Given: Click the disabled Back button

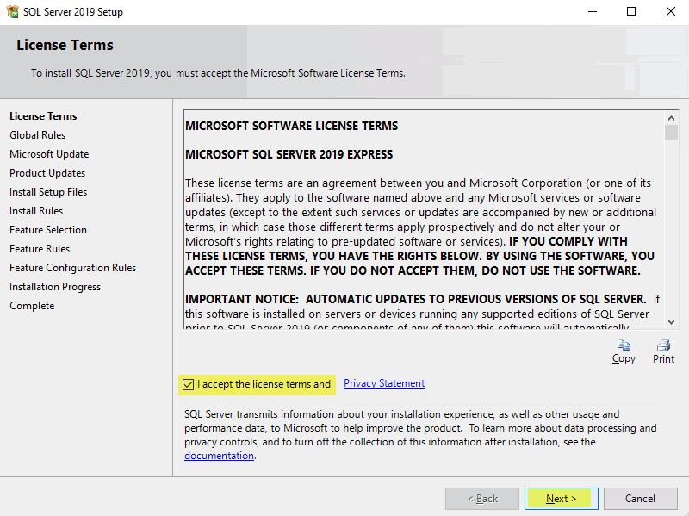Looking at the screenshot, I should tap(482, 499).
